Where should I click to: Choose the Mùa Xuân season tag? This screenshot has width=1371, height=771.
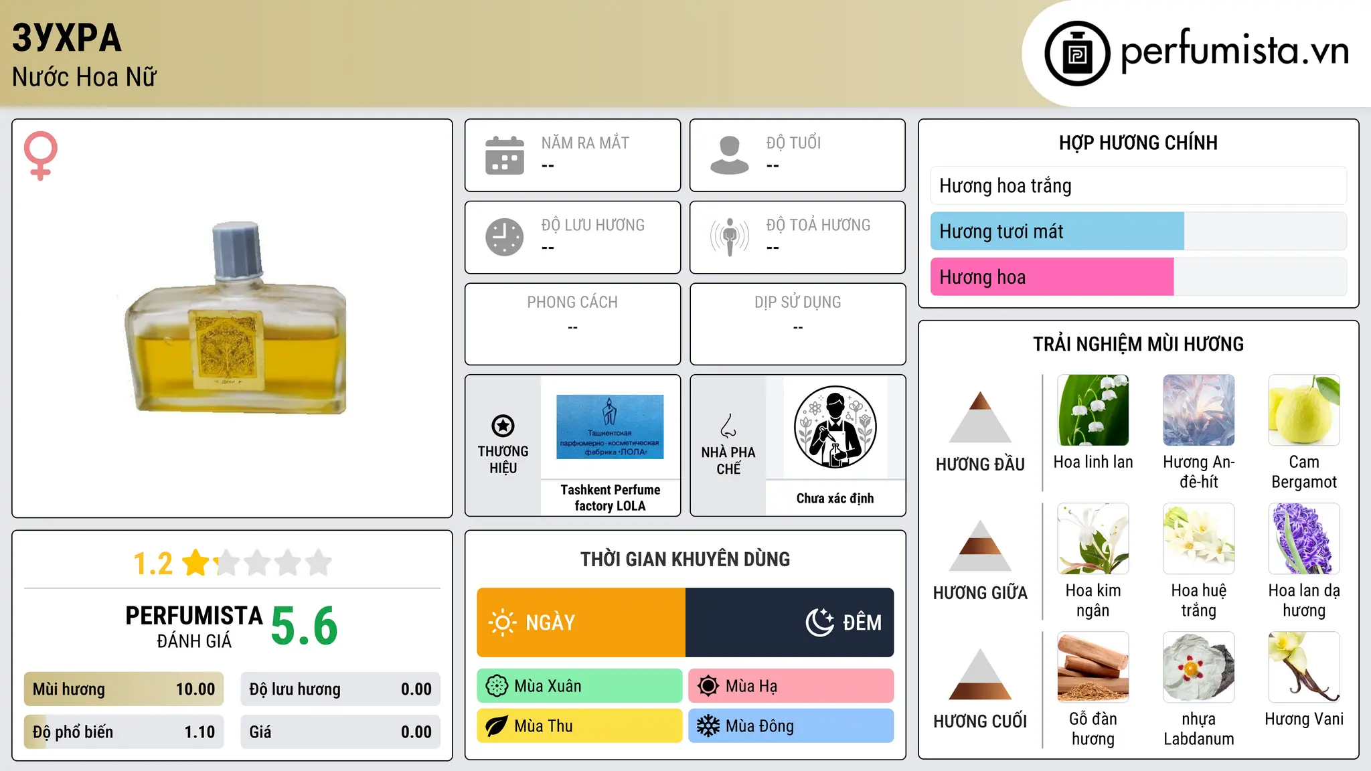click(580, 686)
